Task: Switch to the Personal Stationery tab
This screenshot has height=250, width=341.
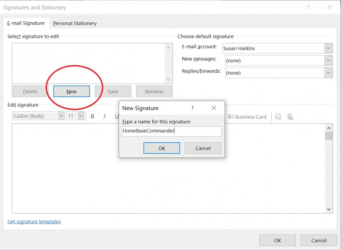Action: pos(75,23)
